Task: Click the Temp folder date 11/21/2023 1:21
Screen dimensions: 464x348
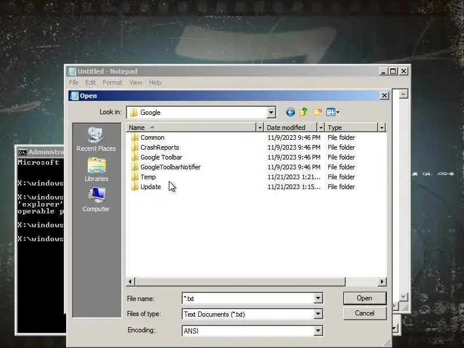Action: coord(294,177)
